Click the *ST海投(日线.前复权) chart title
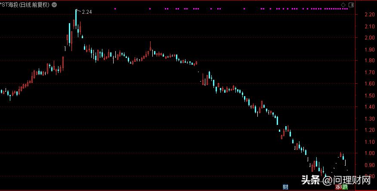Viewport: 377px width, 191px height. click(x=25, y=5)
